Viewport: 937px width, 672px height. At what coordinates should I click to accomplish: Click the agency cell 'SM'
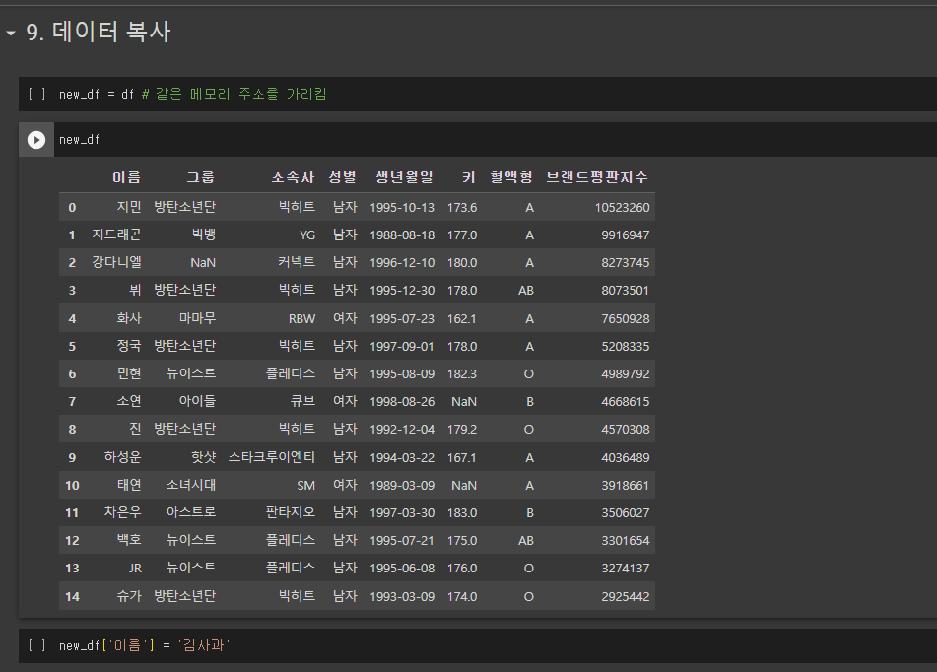306,486
